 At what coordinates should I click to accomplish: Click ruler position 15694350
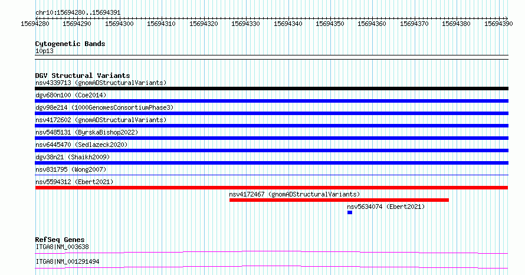tap(330, 24)
